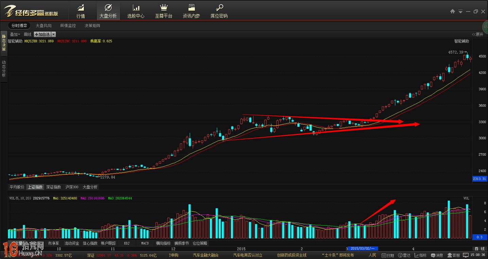
Task: Expand the arrow next to 加自选
Action: pos(54,34)
